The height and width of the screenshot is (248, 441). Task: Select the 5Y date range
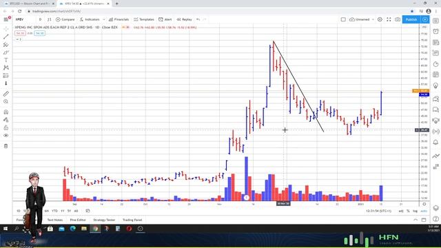(x=69, y=211)
